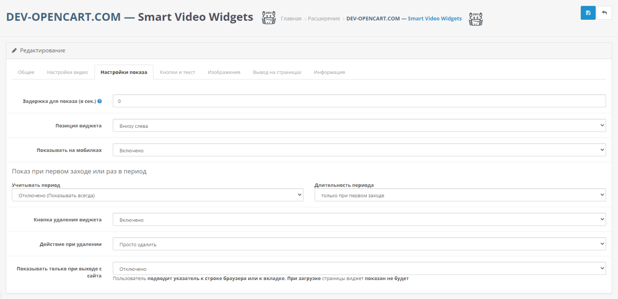
Task: Click the page title DEV-OPENCART.COM heading
Action: click(130, 17)
